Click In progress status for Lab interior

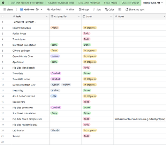pos(90,130)
